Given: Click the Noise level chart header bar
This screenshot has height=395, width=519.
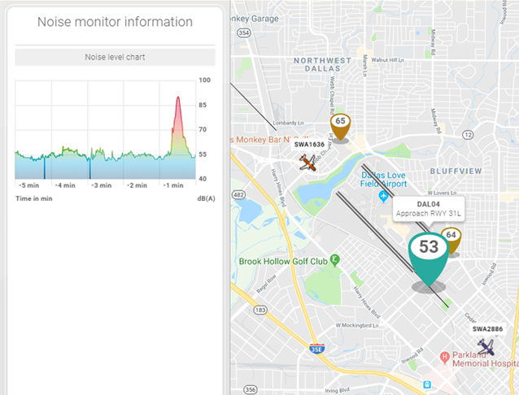Looking at the screenshot, I should (x=115, y=58).
